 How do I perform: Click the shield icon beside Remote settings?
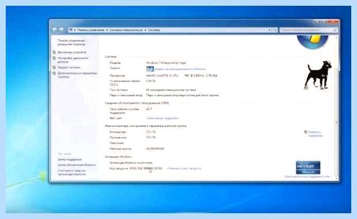(x=54, y=58)
